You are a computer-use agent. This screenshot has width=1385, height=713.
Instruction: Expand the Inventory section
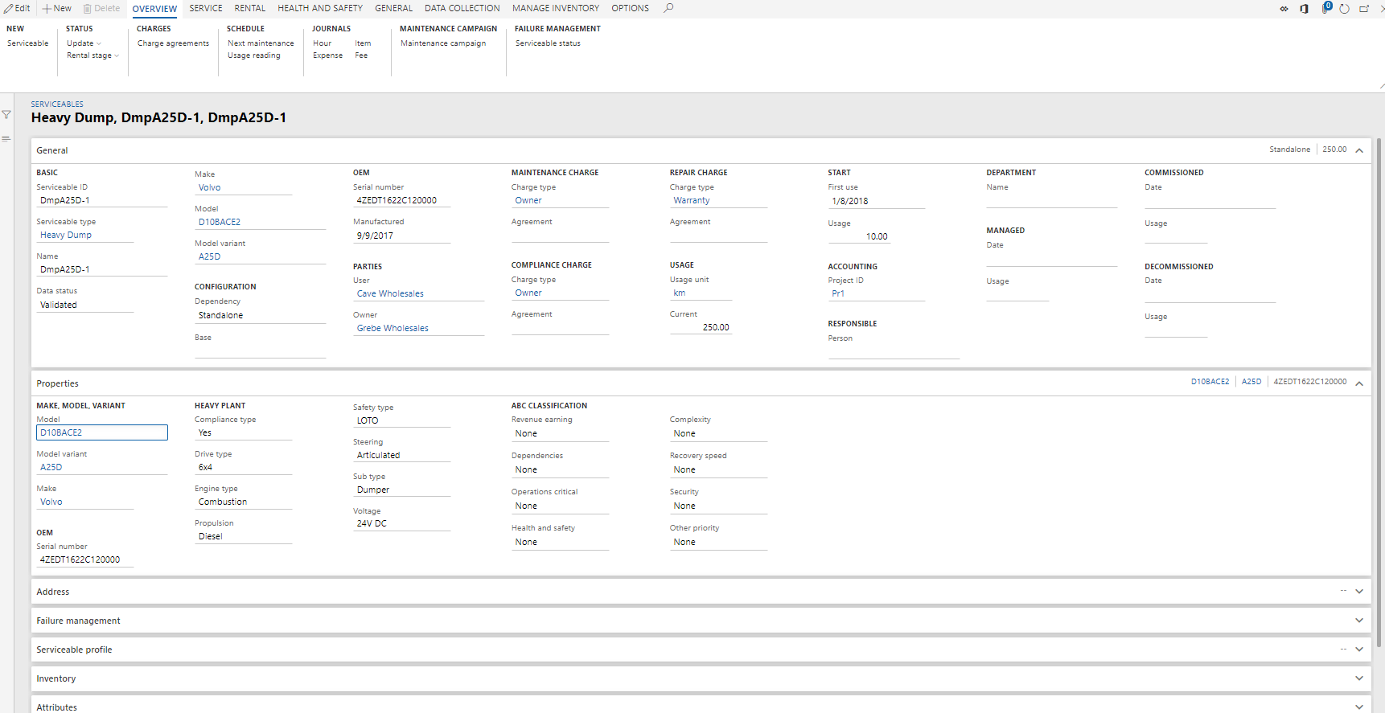[1359, 678]
